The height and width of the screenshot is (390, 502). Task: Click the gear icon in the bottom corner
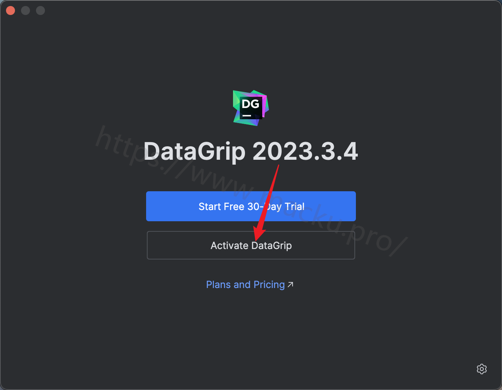click(x=482, y=369)
